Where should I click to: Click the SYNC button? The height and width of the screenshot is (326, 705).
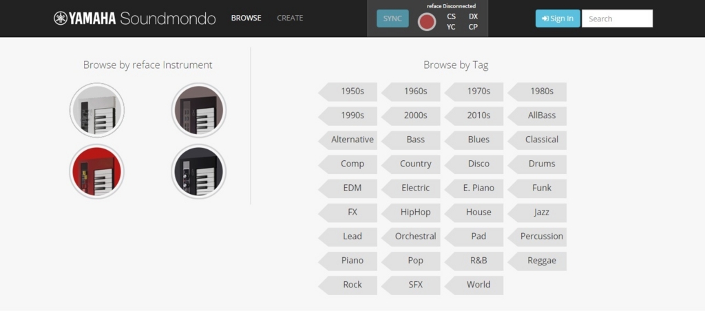392,19
